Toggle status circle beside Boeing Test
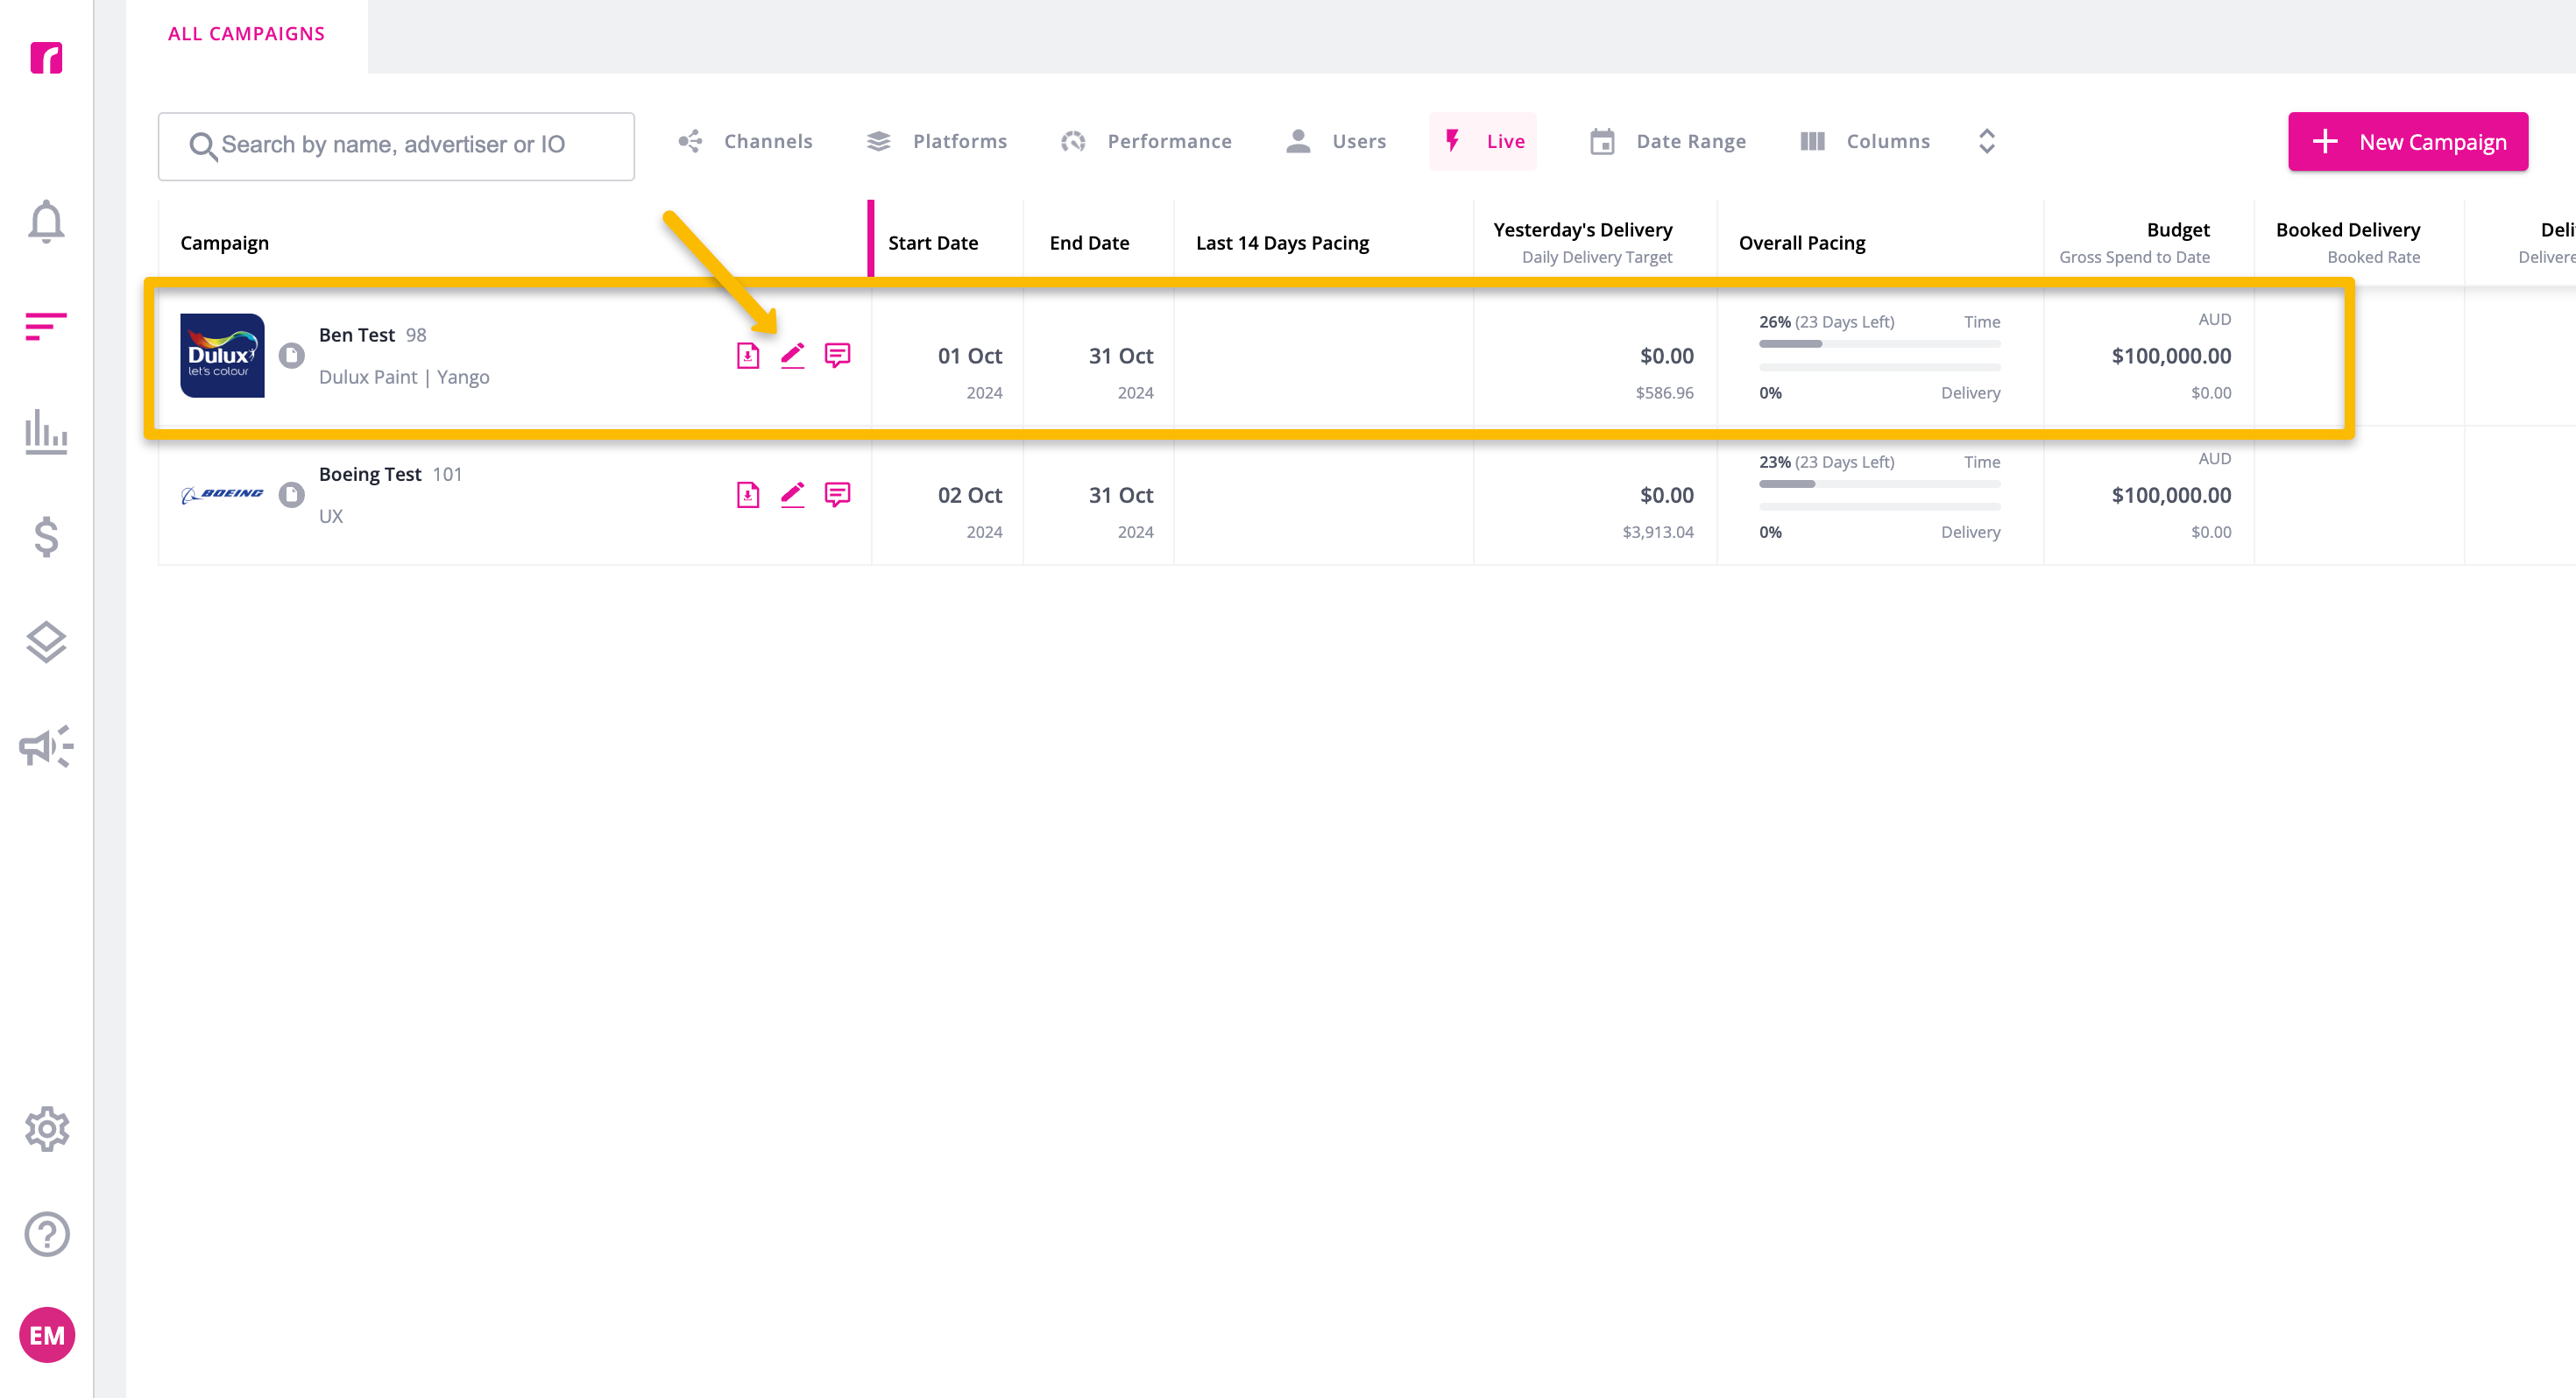The width and height of the screenshot is (2576, 1398). tap(291, 494)
